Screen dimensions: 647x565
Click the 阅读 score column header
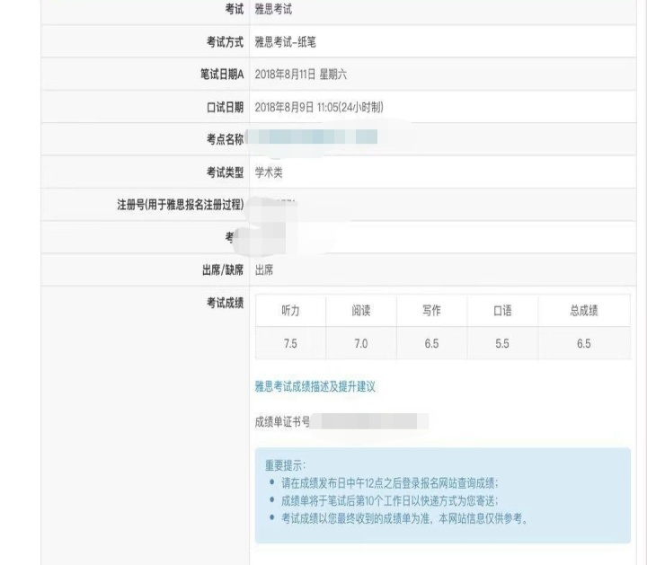pyautogui.click(x=361, y=311)
